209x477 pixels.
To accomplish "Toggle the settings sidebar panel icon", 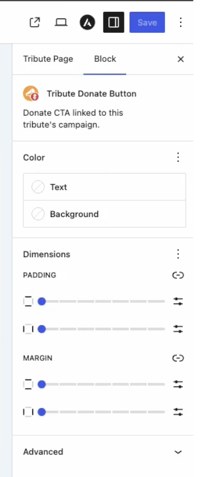I will coord(113,22).
